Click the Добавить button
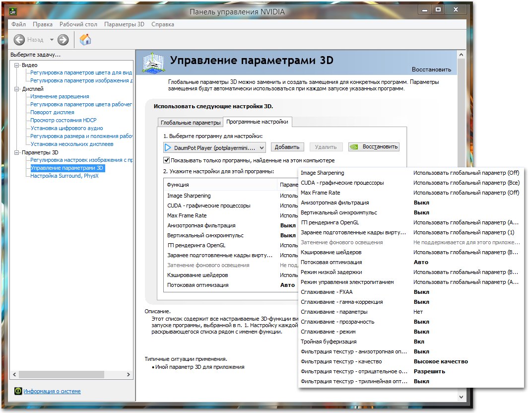The image size is (529, 413). point(287,147)
